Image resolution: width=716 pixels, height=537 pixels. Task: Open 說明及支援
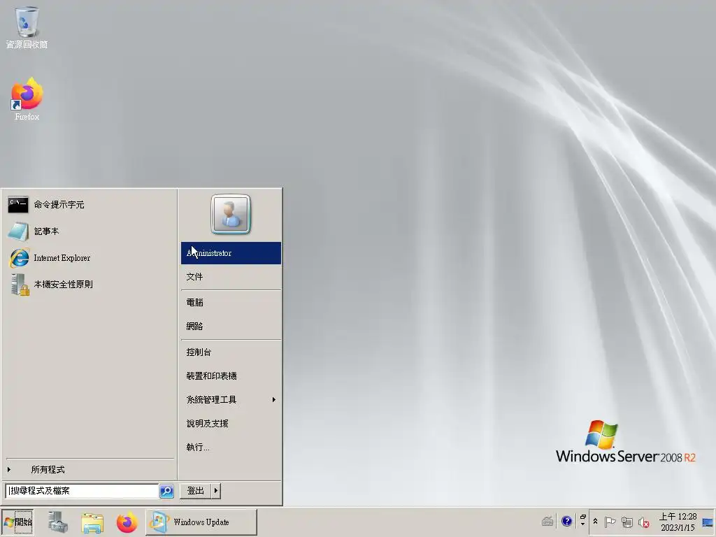[231, 423]
